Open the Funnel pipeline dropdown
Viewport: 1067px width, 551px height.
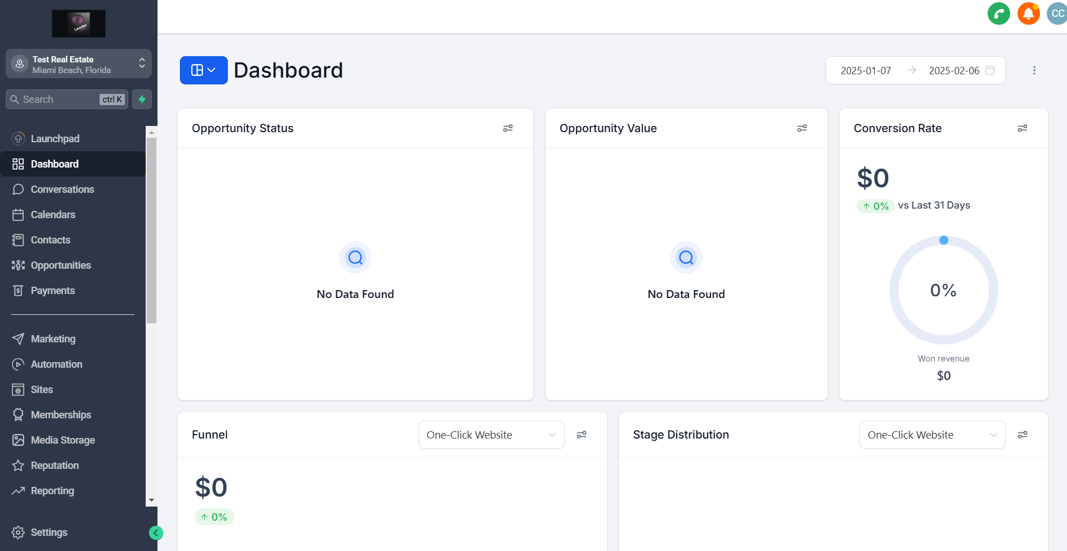491,435
